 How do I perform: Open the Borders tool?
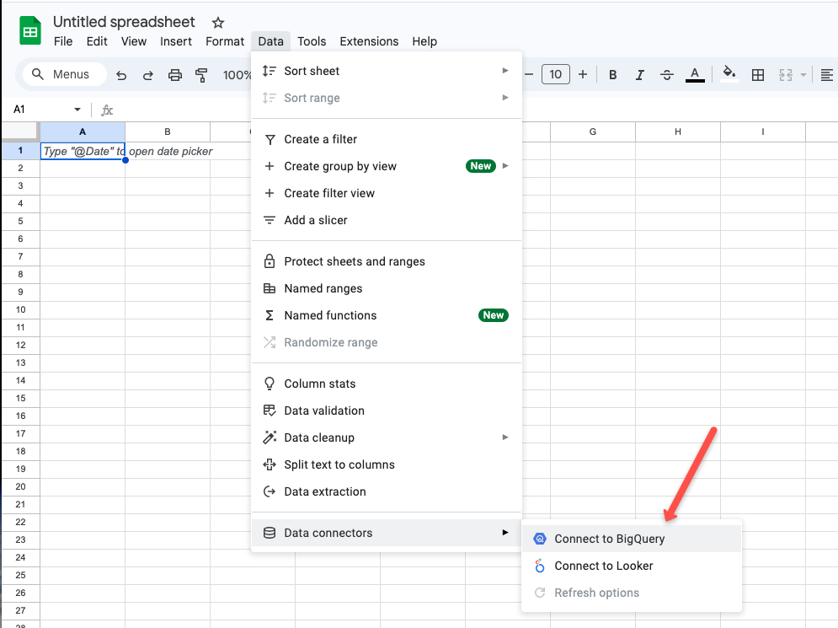(758, 75)
